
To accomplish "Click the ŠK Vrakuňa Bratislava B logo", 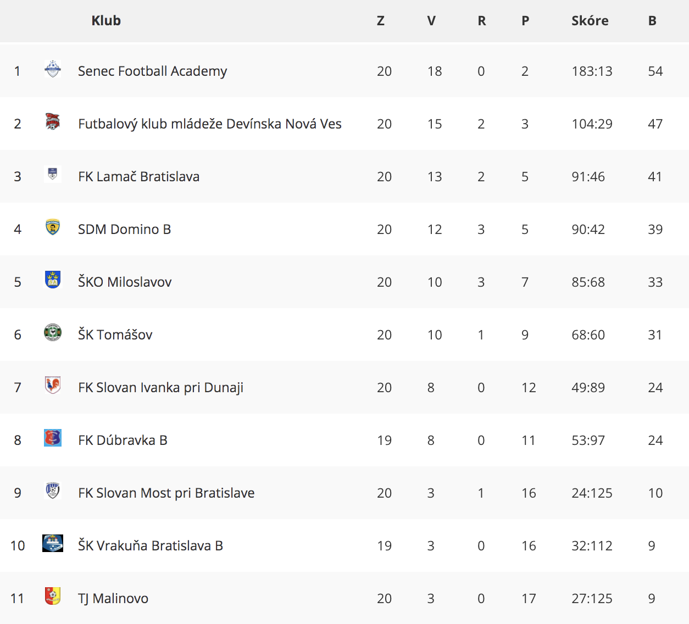I will coord(53,543).
